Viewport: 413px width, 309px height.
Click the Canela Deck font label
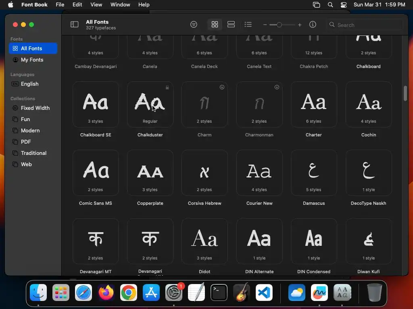[x=204, y=66]
